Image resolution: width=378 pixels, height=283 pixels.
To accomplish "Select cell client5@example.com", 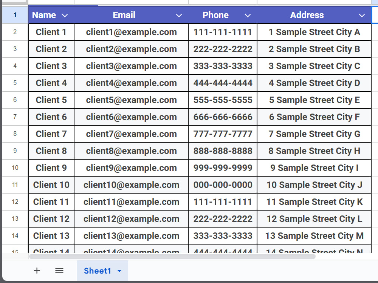I will [131, 100].
